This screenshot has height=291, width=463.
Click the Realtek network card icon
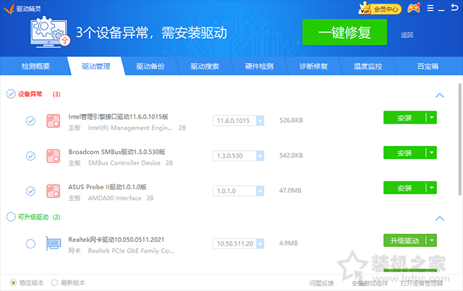[x=53, y=243]
